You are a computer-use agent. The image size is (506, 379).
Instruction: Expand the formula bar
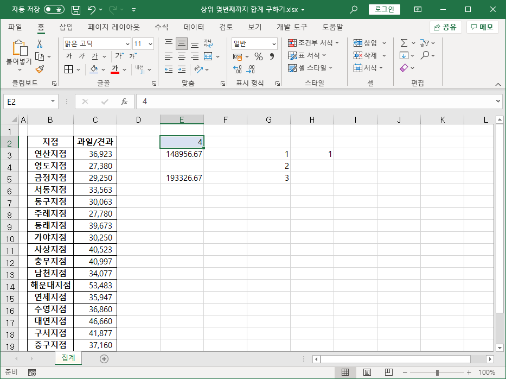click(498, 102)
